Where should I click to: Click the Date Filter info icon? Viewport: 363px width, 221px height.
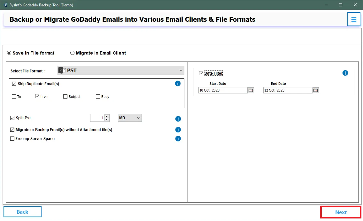pyautogui.click(x=345, y=73)
